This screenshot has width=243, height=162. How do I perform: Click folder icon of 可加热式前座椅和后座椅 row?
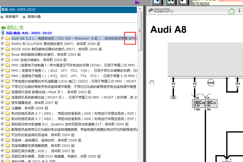click(x=7, y=135)
